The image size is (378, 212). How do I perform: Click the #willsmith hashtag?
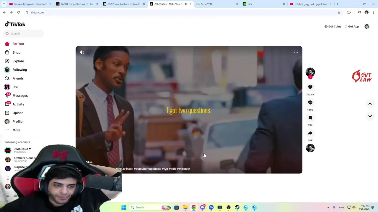183,169
